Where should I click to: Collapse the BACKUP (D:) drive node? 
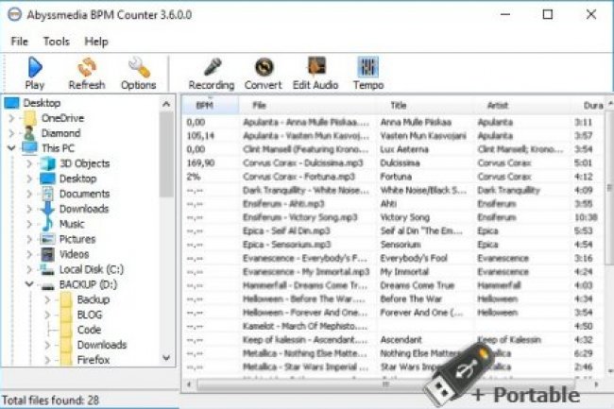pos(29,284)
